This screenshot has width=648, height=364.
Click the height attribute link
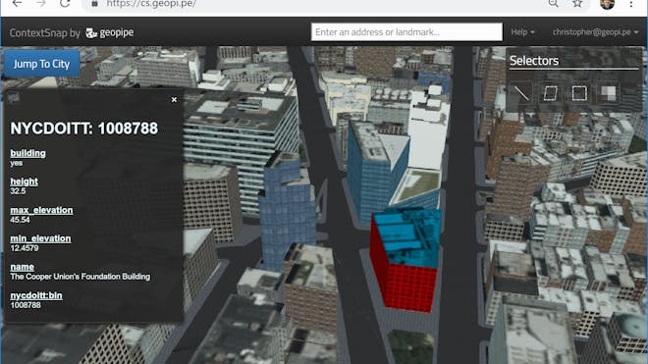point(24,182)
